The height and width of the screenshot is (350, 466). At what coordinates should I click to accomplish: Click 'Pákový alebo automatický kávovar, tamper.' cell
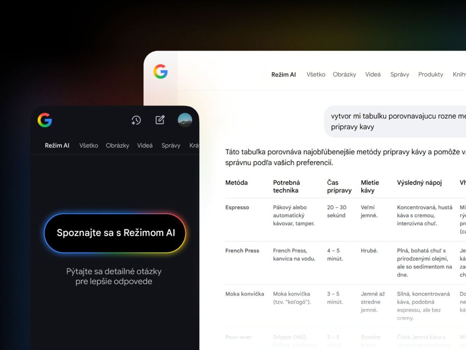294,215
